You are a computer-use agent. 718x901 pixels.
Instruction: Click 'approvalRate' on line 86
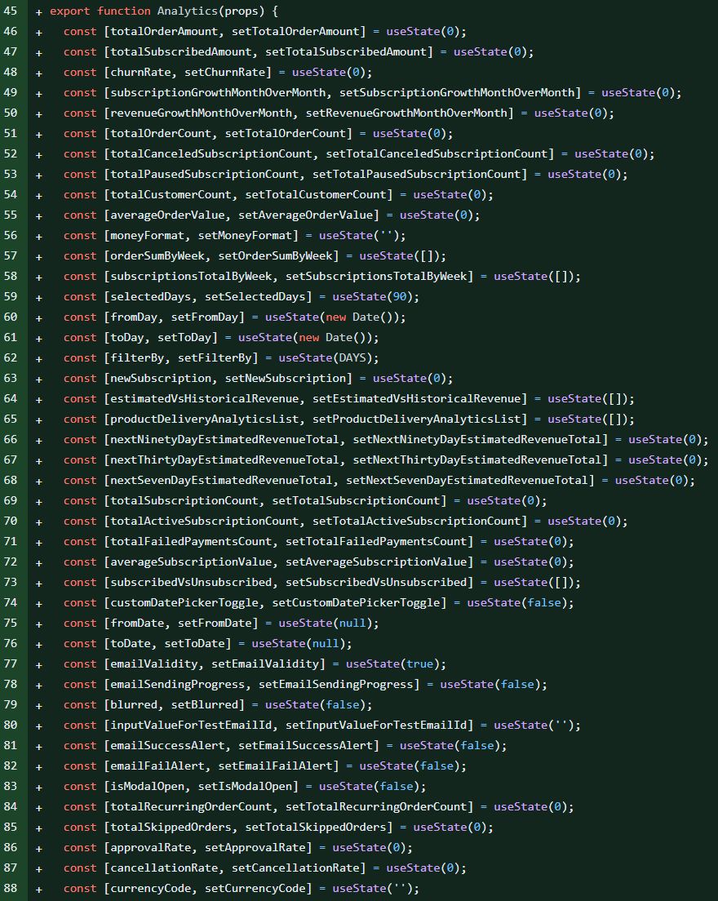151,848
